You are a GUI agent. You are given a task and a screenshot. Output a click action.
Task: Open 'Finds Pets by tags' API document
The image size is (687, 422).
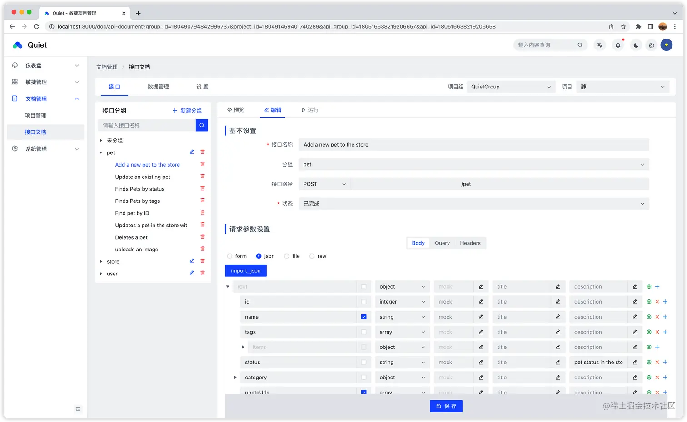138,201
